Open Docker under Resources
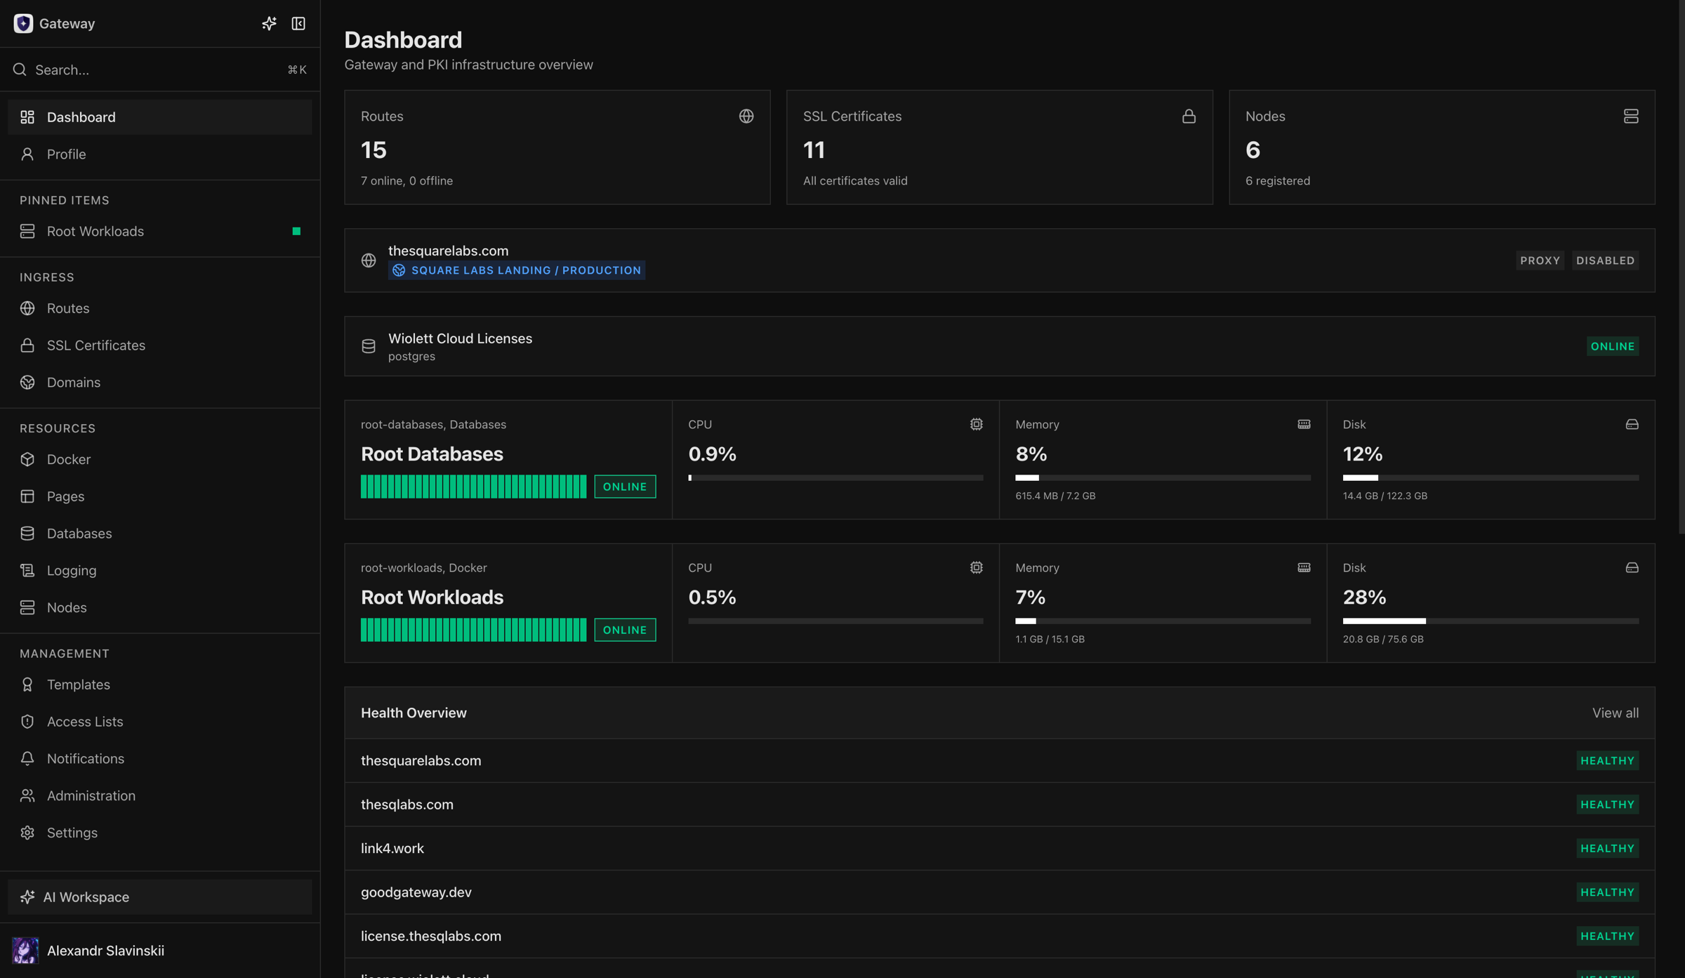Screen dimensions: 1685x978 pos(160,459)
